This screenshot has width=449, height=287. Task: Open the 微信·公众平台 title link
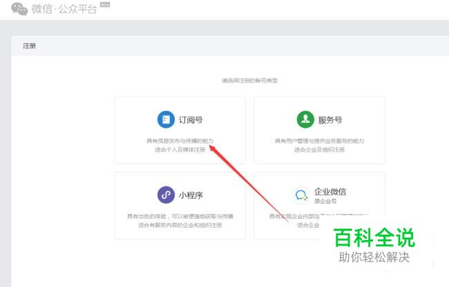[64, 9]
